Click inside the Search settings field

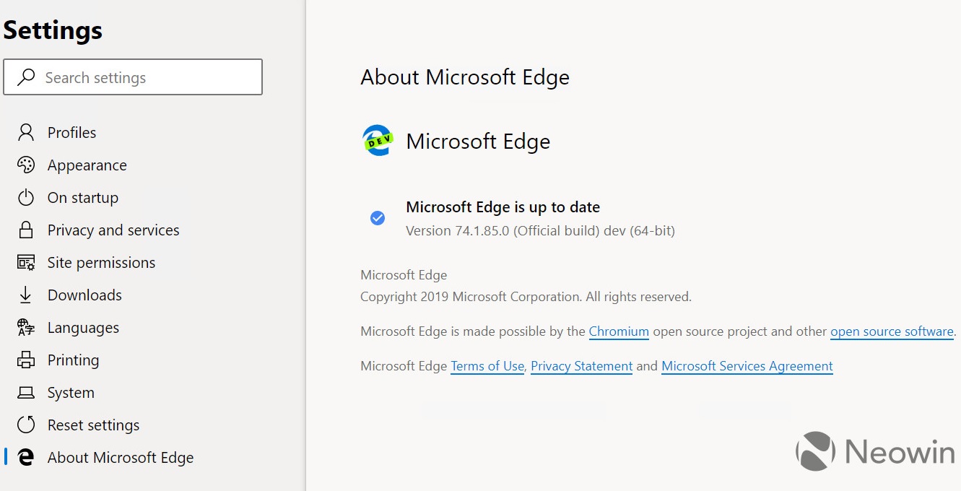tap(130, 77)
